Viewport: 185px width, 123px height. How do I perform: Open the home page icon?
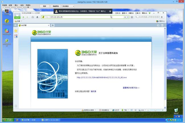pyautogui.click(x=37, y=17)
